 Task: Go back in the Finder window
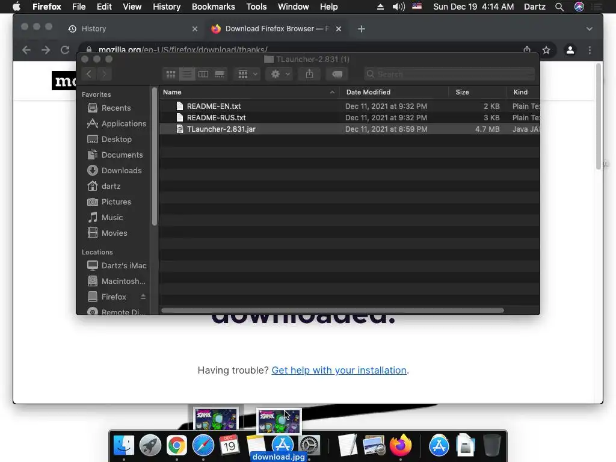tap(89, 74)
